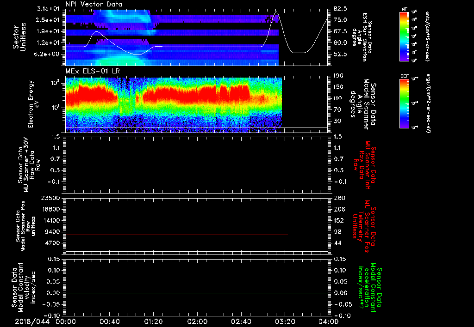Click the white sun elevation curve peak
This screenshot has height=327, width=474.
(x=276, y=12)
